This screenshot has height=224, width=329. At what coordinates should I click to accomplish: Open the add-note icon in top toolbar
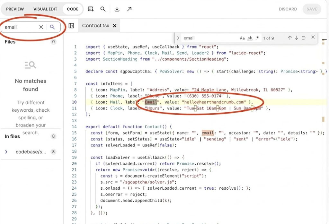pos(91,9)
